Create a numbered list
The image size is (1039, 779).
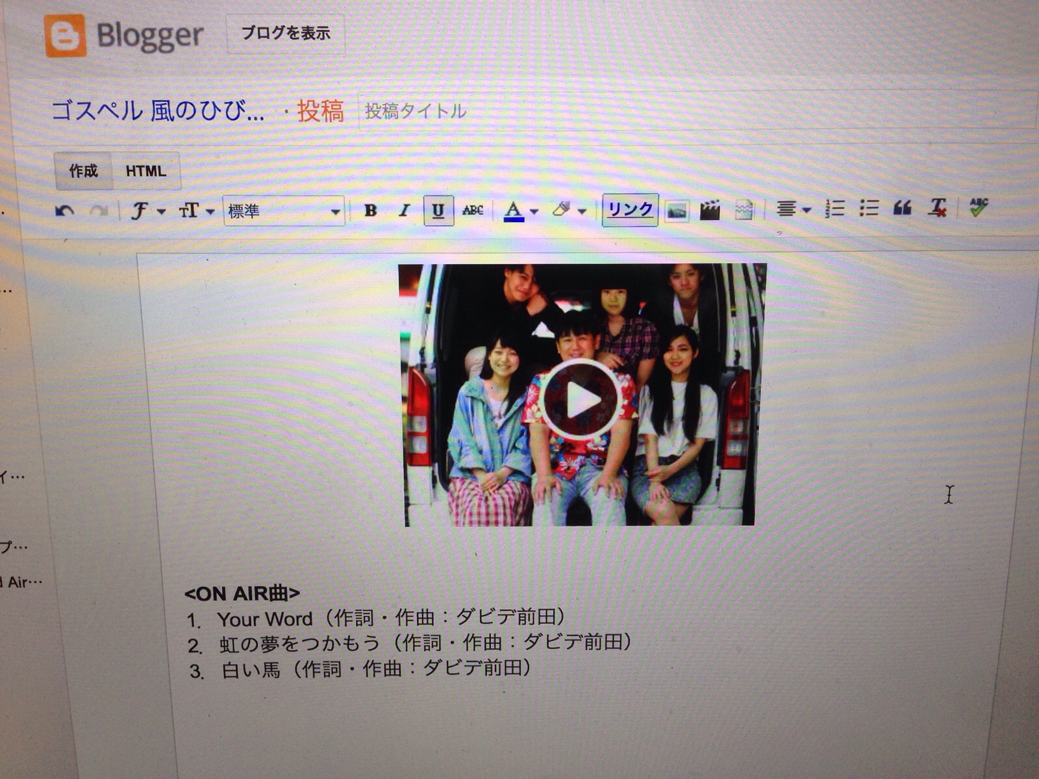point(834,208)
